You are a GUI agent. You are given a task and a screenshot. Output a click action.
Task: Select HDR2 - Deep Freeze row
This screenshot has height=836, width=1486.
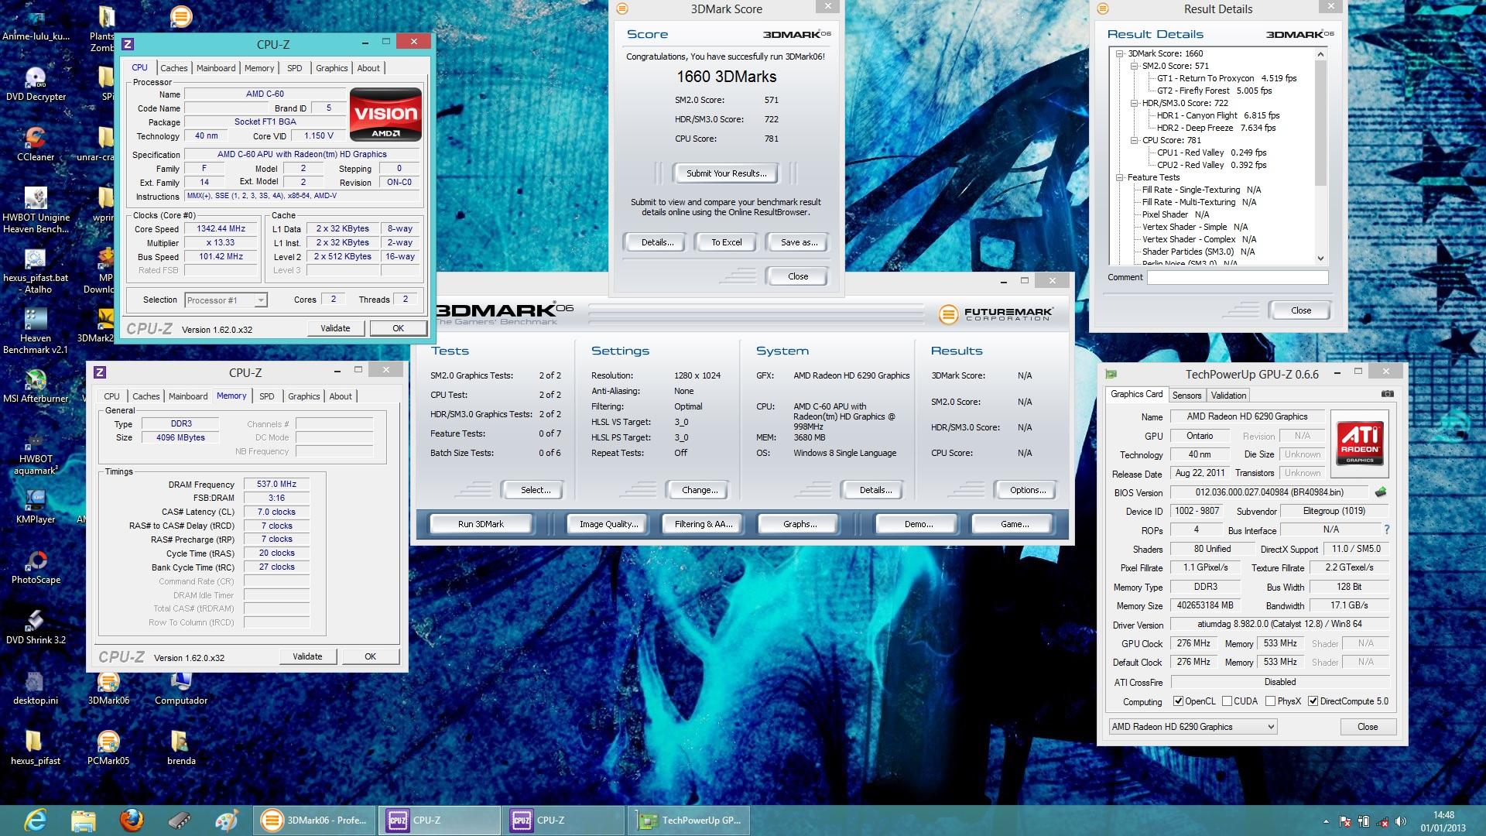[1216, 128]
